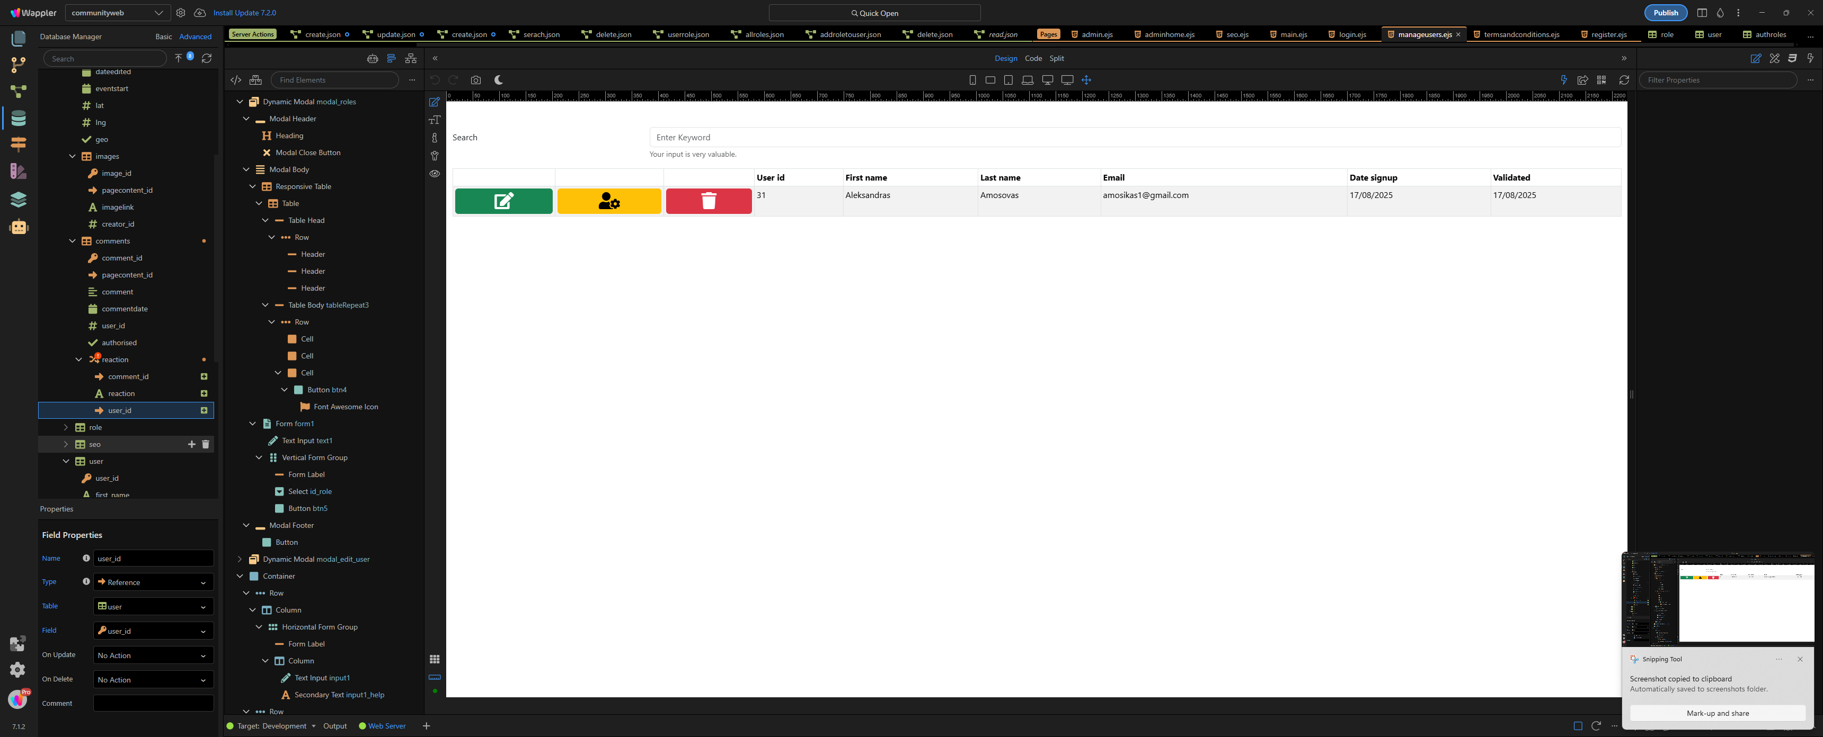Image resolution: width=1823 pixels, height=737 pixels.
Task: Open the AI robot assistant icon
Action: pyautogui.click(x=19, y=227)
